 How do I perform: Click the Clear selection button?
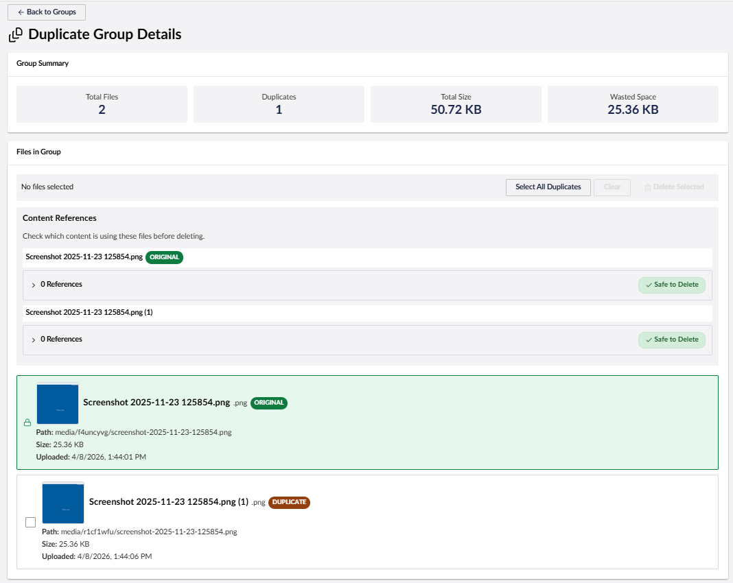(612, 187)
